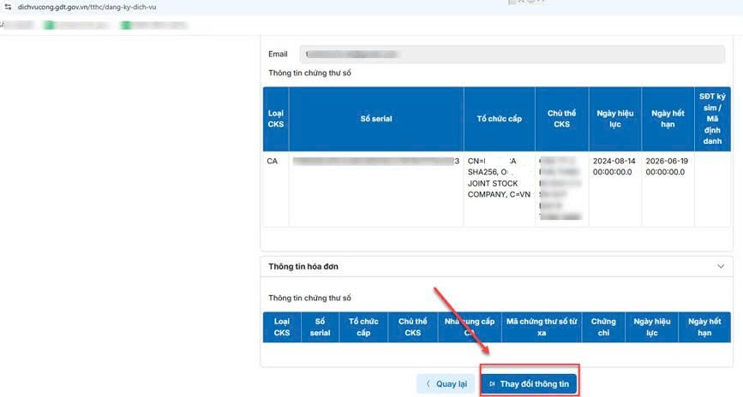Screen dimensions: 743x397
Task: Click the Mã chứng thư số từ xa header
Action: 542,327
